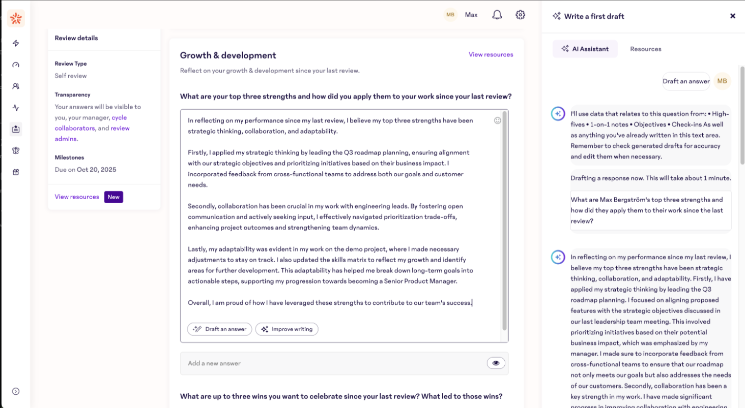The width and height of the screenshot is (745, 408).
Task: Open the gauge dashboard icon in sidebar
Action: (16, 65)
